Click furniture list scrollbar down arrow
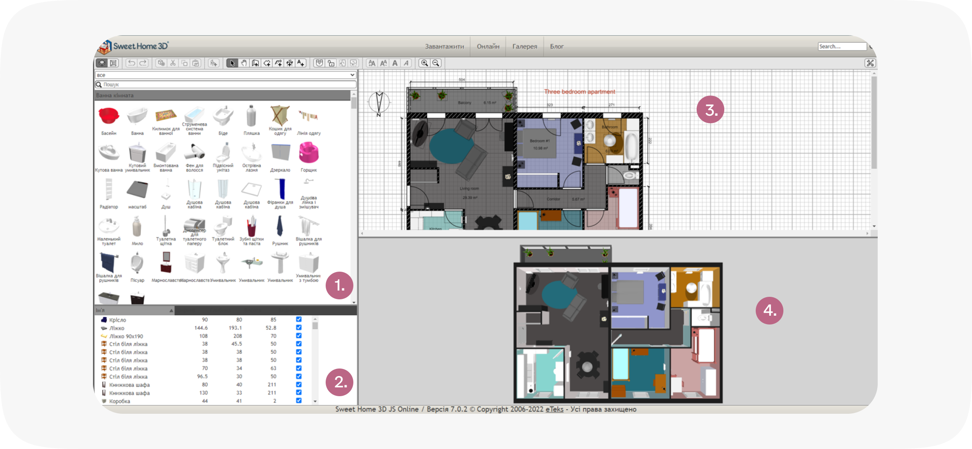The height and width of the screenshot is (449, 972). click(x=315, y=401)
